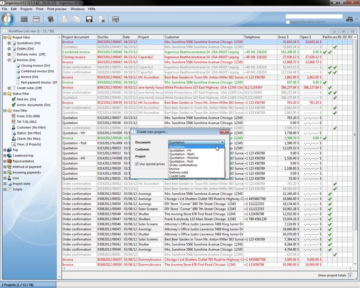Collapse the Invoices tree node
This screenshot has height=288, width=360.
[x=9, y=60]
